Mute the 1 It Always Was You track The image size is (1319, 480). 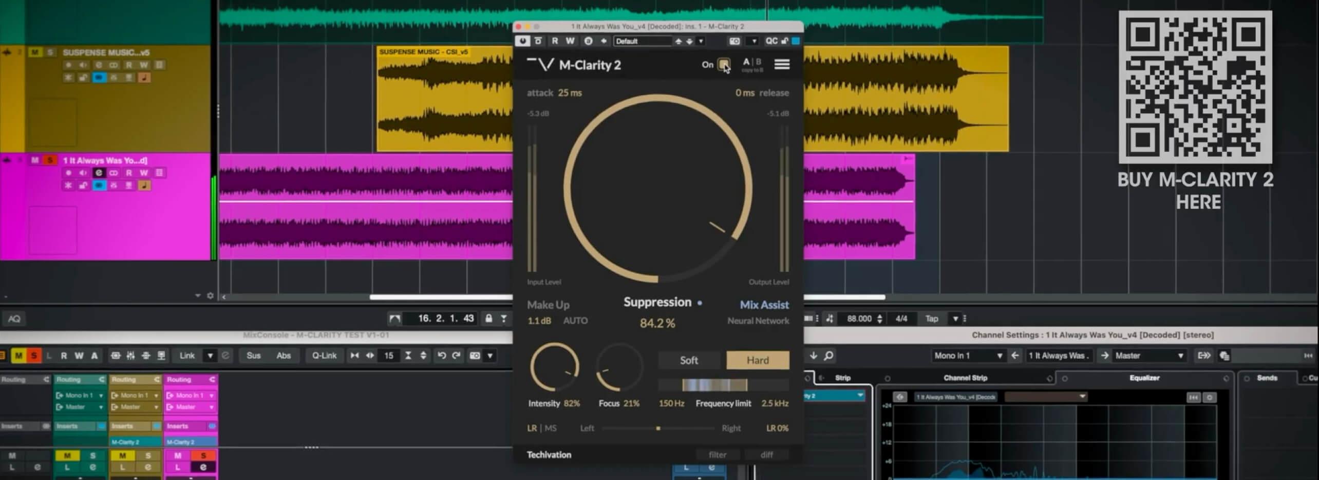pyautogui.click(x=34, y=160)
